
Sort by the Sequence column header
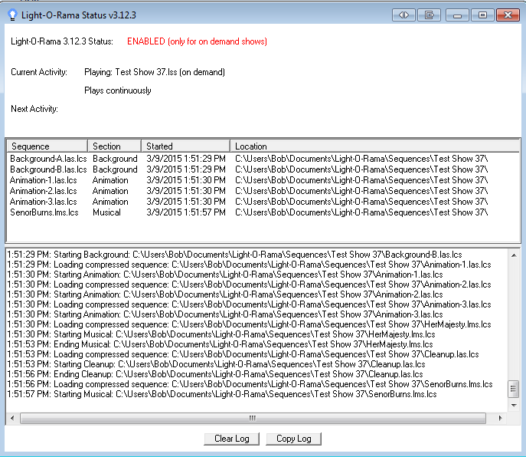(x=47, y=146)
